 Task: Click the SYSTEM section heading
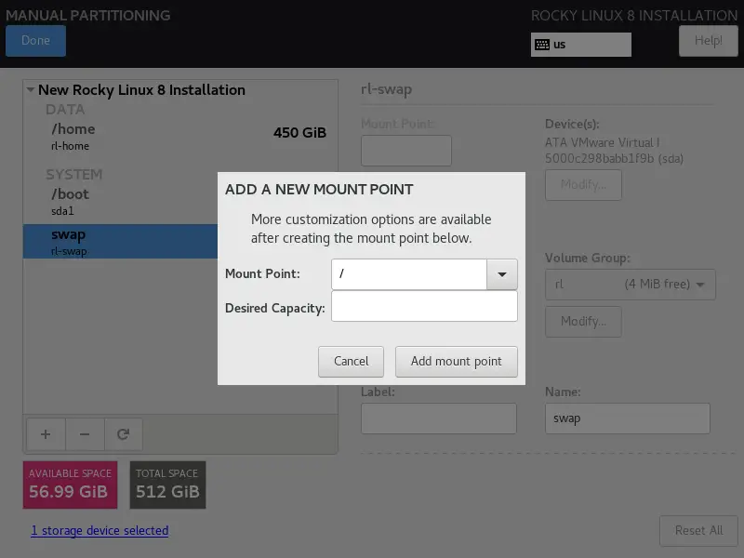coord(74,175)
